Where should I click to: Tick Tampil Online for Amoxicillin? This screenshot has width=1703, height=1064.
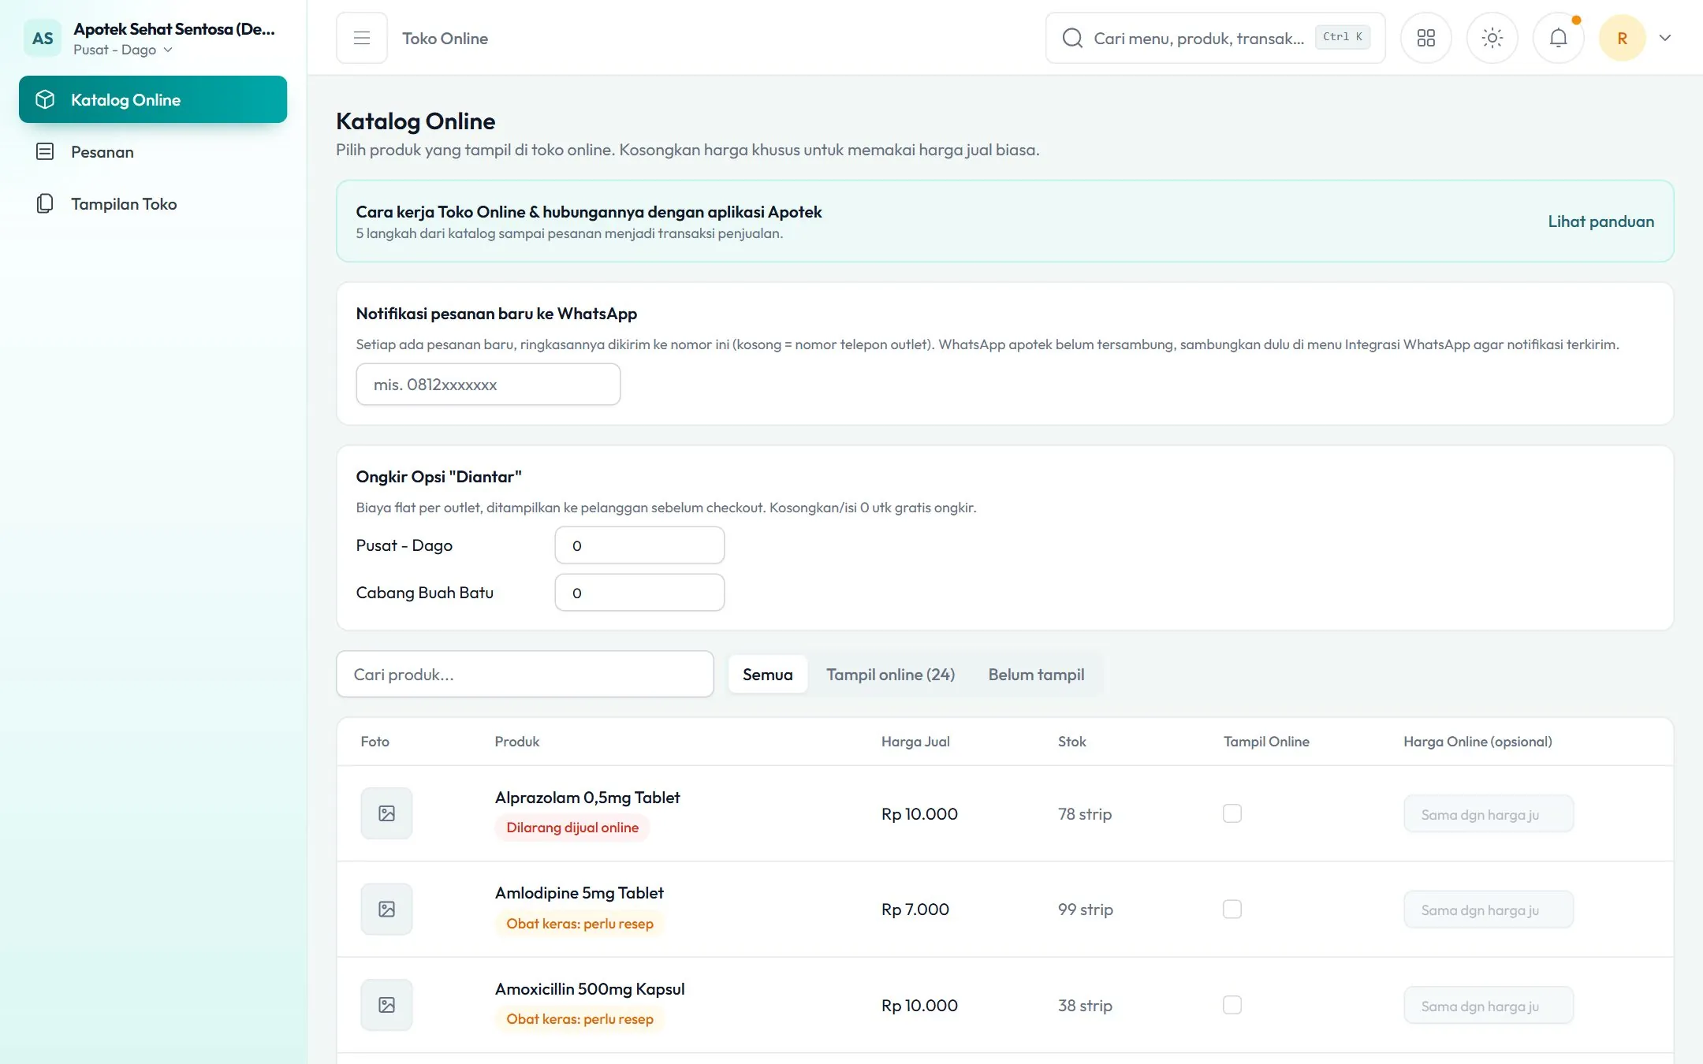click(1232, 1005)
